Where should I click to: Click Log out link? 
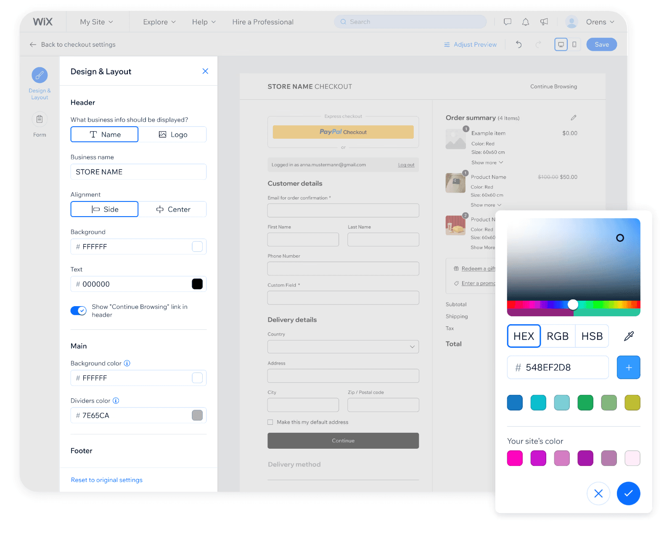(406, 165)
